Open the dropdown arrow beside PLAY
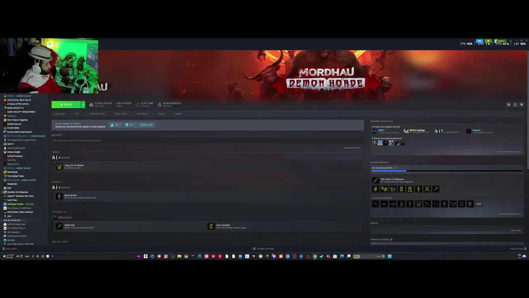Image resolution: width=529 pixels, height=298 pixels. point(83,105)
